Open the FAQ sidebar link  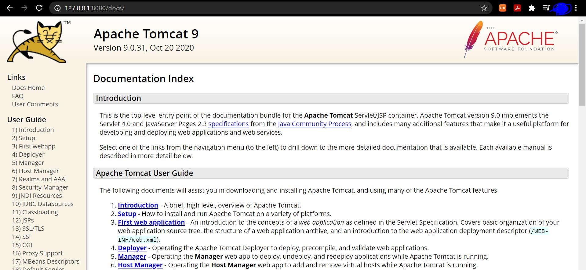(x=18, y=96)
